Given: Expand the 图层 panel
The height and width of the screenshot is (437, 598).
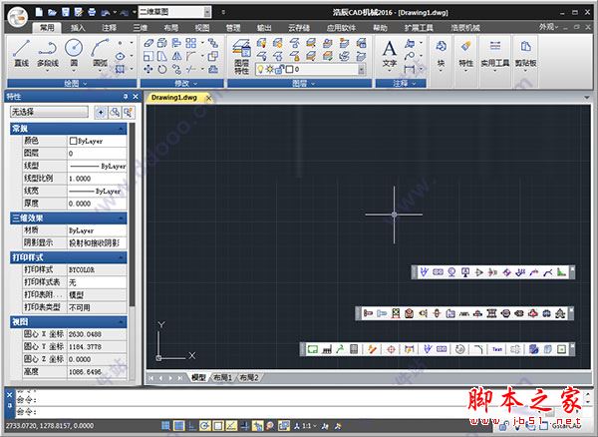Looking at the screenshot, I should (x=304, y=83).
